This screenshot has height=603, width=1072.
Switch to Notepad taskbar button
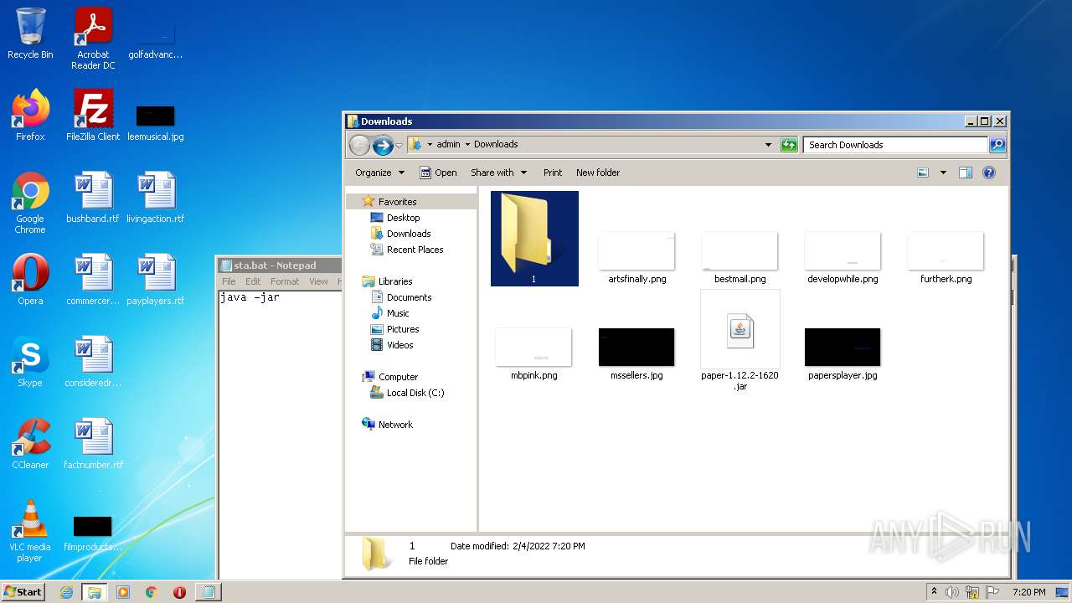click(208, 592)
